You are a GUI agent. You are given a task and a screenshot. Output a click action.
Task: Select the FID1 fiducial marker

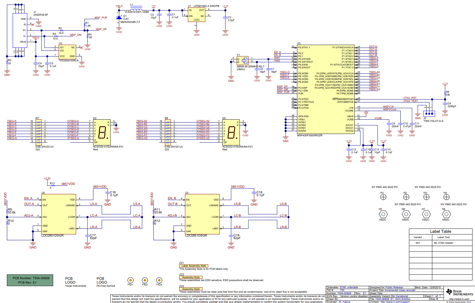tap(130, 280)
